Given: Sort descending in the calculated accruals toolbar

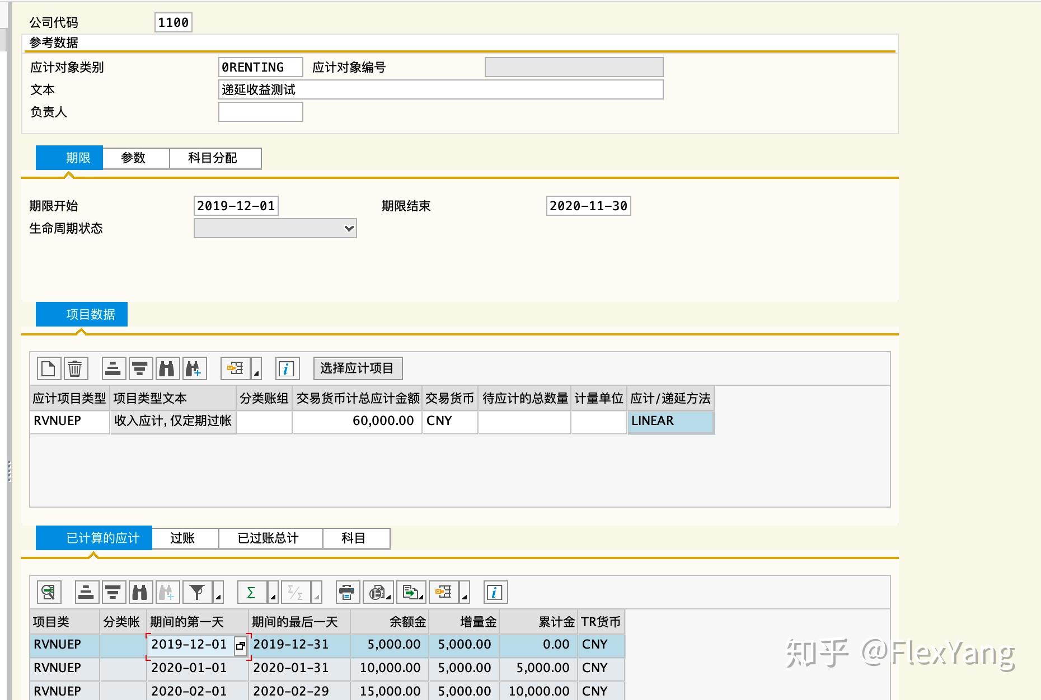Looking at the screenshot, I should coord(113,592).
